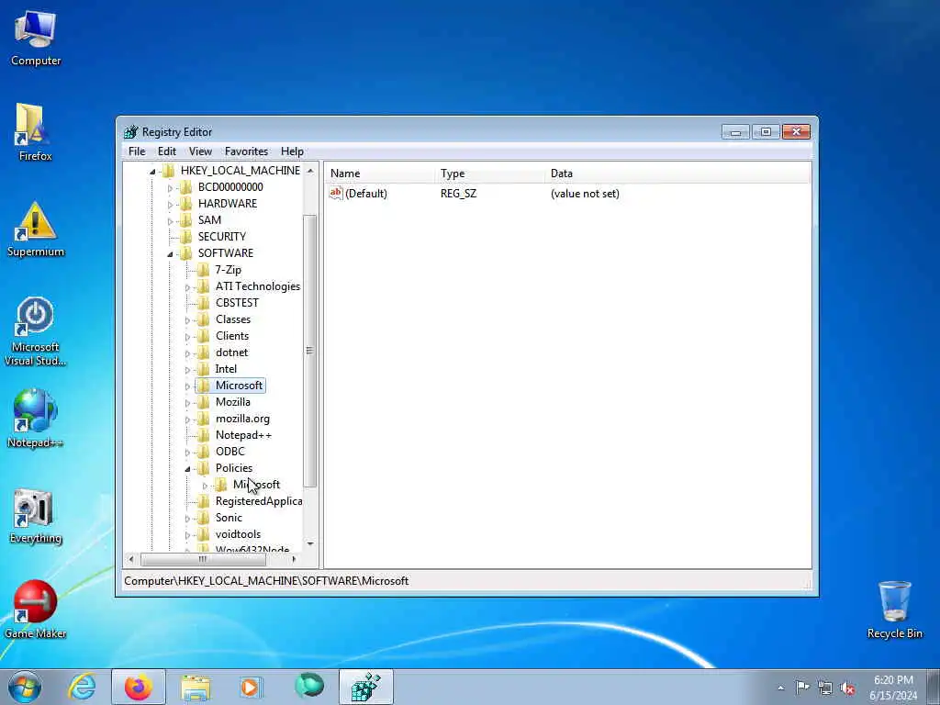Sort values by the Data column
The image size is (940, 705).
(677, 173)
